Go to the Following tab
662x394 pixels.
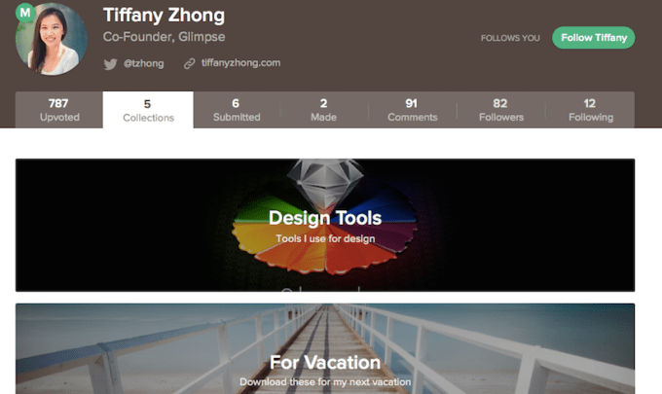(x=590, y=110)
